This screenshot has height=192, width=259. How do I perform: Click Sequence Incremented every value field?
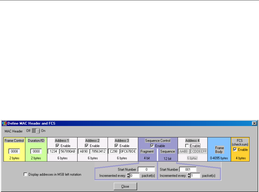(195, 176)
